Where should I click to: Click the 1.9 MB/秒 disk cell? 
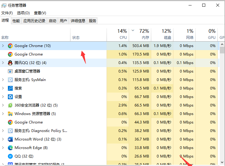[162, 46]
